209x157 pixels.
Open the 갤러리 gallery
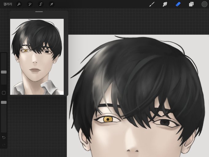[x=8, y=4]
